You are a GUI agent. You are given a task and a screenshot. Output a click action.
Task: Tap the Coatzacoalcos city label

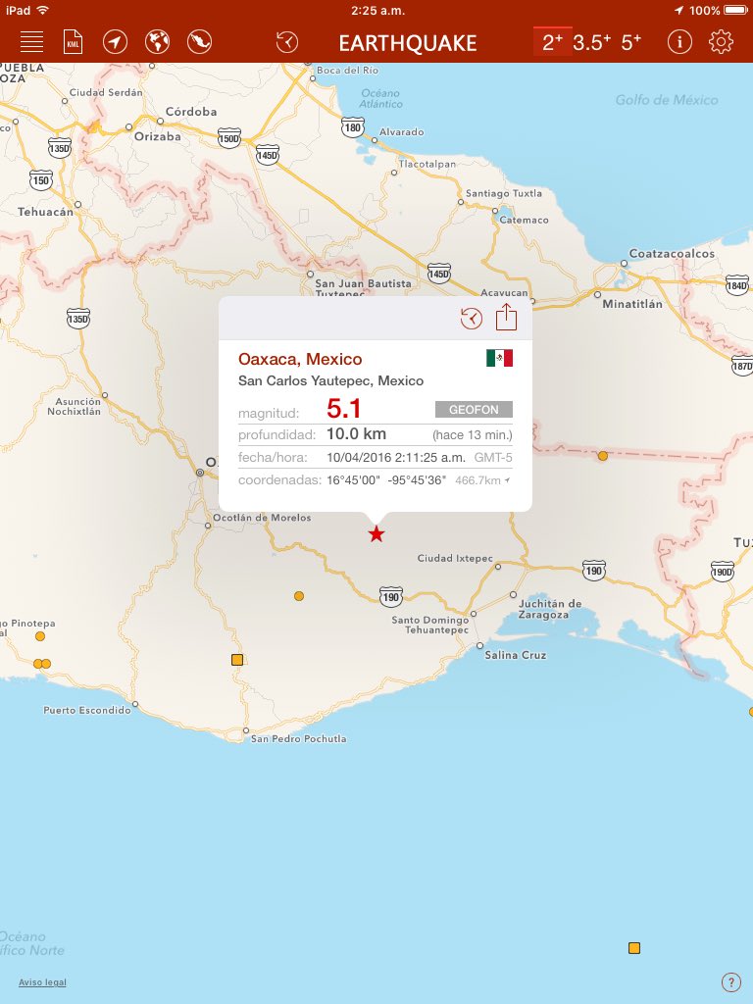pyautogui.click(x=672, y=254)
